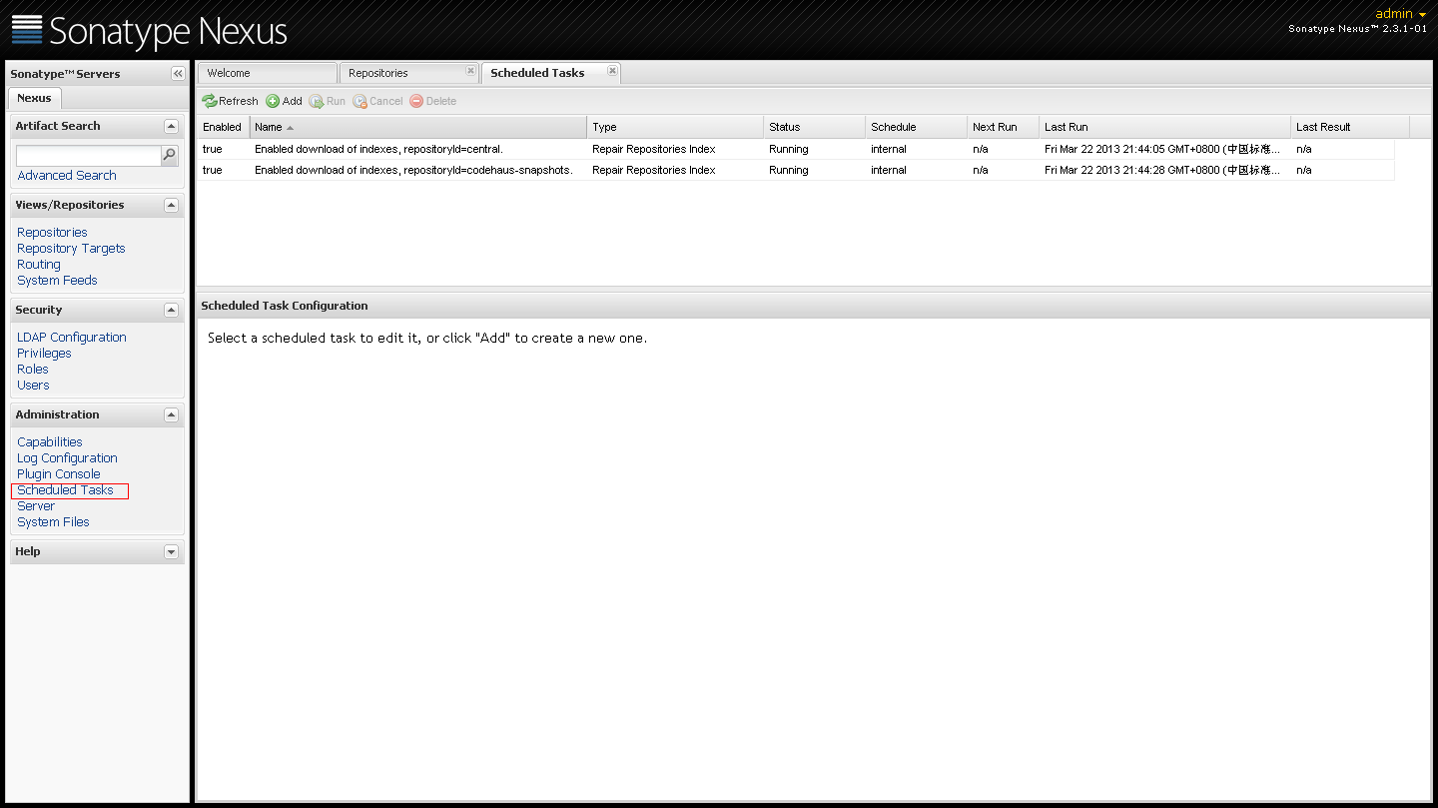Open System Feeds
The width and height of the screenshot is (1438, 808).
pos(57,281)
